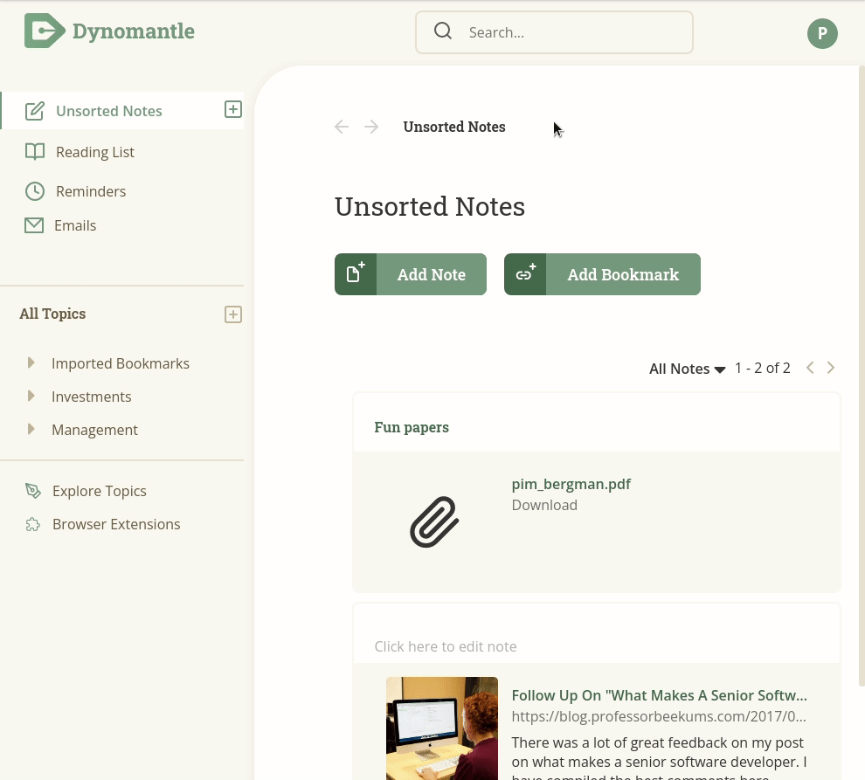The height and width of the screenshot is (780, 865).
Task: Download the pim_bergman.pdf attachment
Action: click(544, 505)
